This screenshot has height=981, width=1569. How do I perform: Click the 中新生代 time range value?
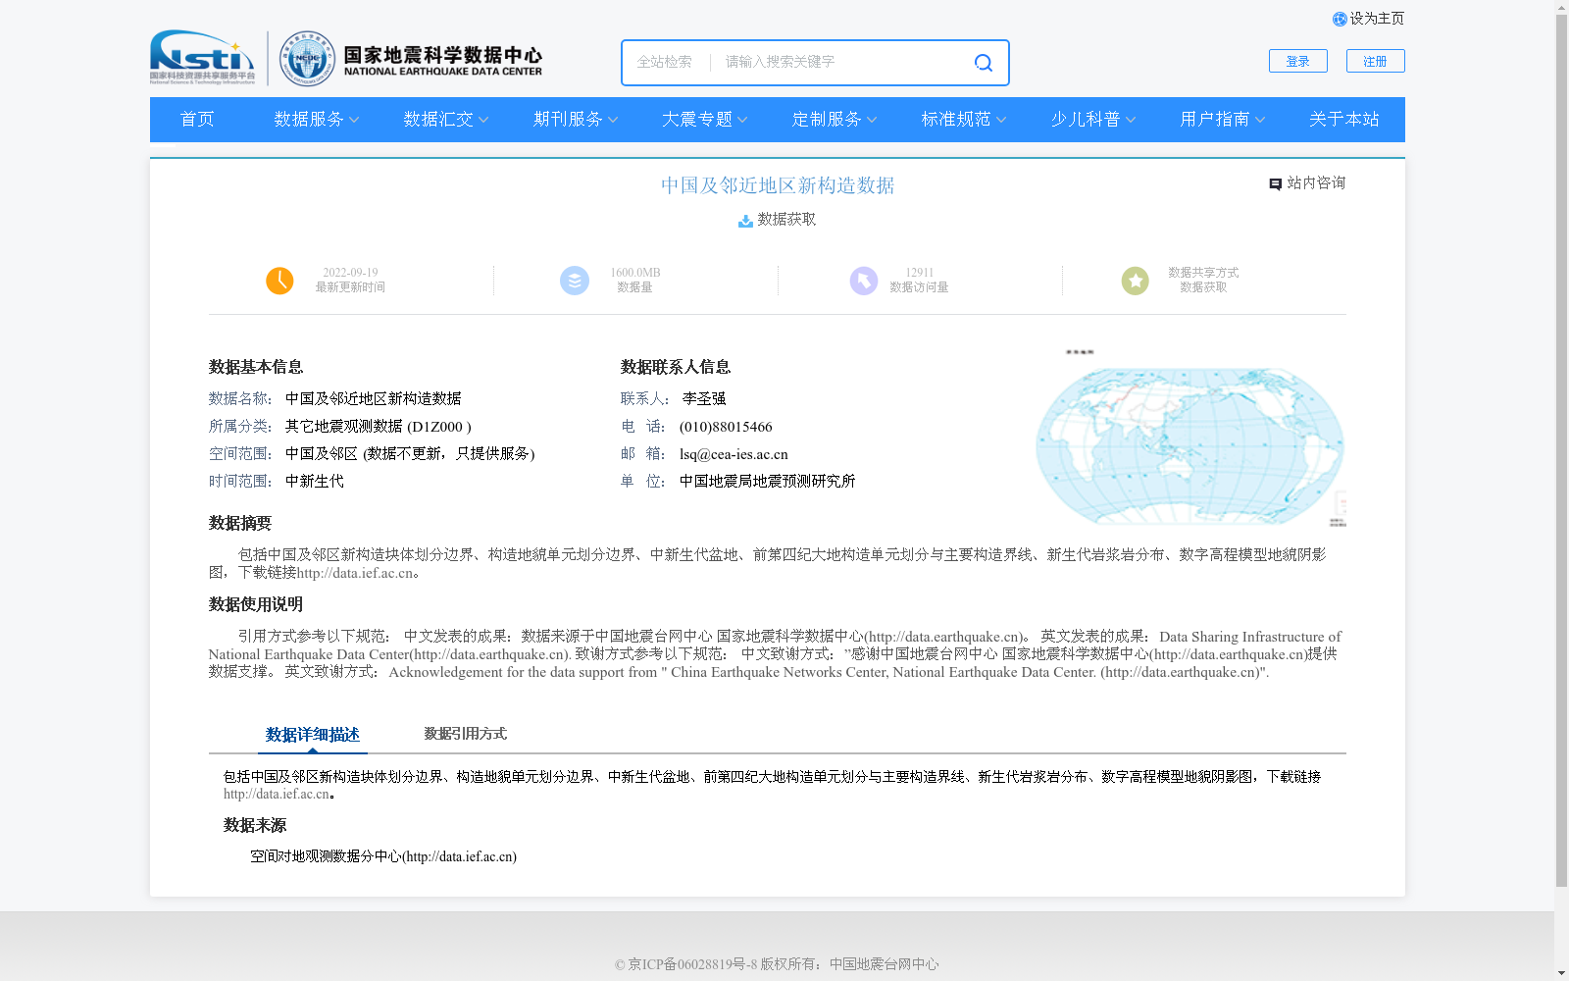click(x=315, y=482)
